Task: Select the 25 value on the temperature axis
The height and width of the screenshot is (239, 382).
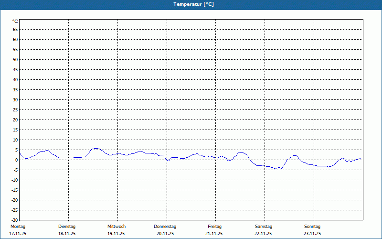Action: pos(15,110)
